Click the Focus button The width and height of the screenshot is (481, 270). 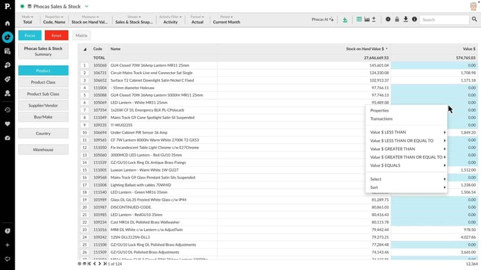(x=30, y=35)
